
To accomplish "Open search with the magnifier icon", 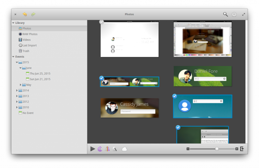I will coord(225,14).
